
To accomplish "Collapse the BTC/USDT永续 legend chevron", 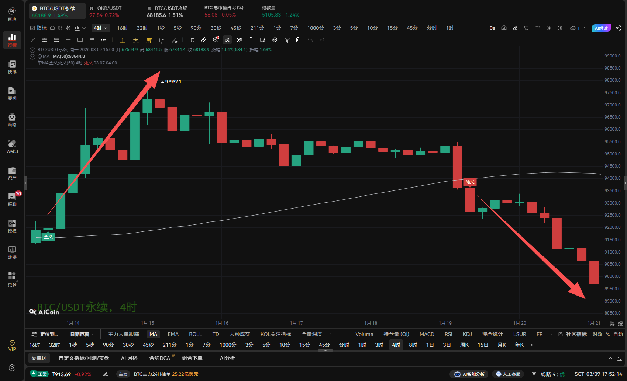I will point(32,50).
